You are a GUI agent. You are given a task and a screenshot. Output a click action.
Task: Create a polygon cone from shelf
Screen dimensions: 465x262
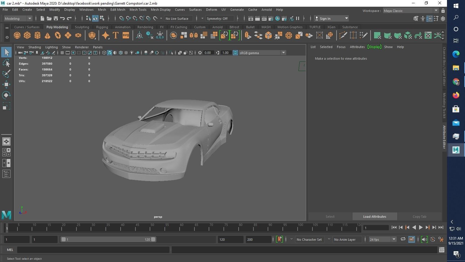coord(48,36)
